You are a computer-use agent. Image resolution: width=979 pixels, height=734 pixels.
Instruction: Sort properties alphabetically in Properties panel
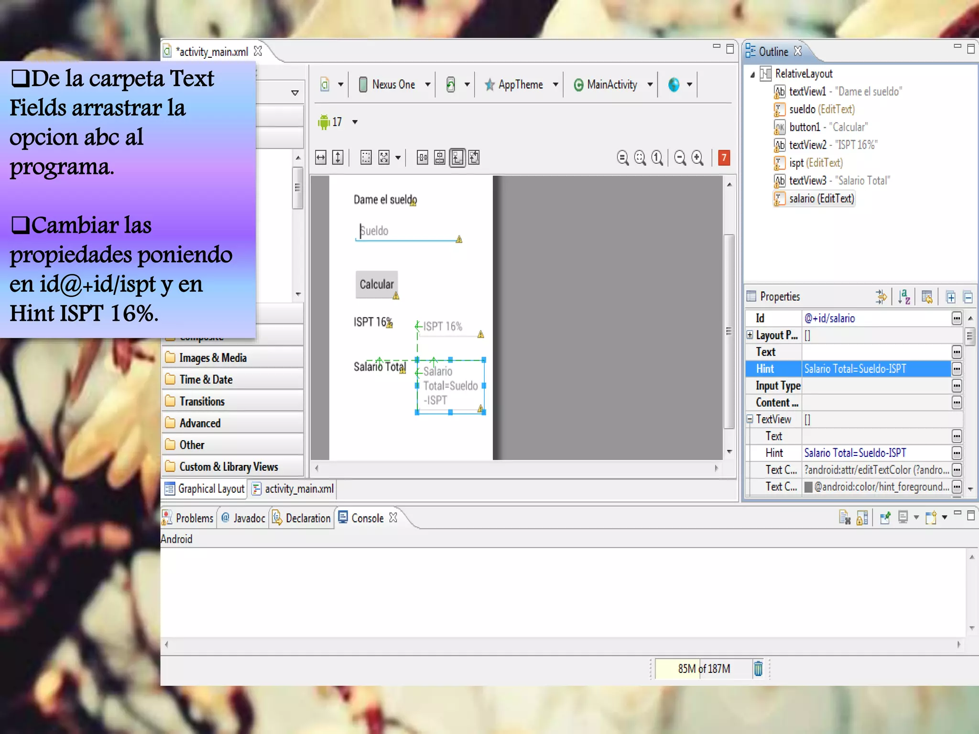pos(903,297)
